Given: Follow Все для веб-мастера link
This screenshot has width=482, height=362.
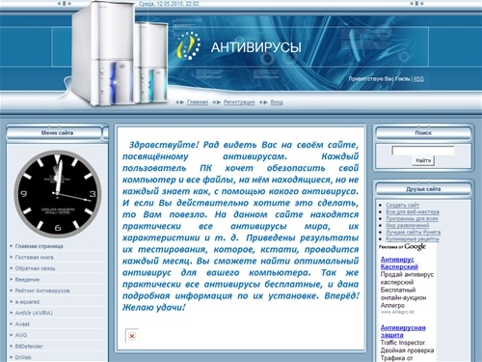Looking at the screenshot, I should click(x=413, y=211).
